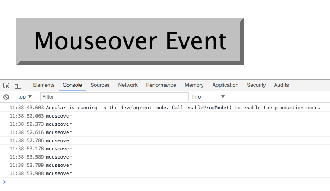Select the Angular development mode log message

(183, 108)
